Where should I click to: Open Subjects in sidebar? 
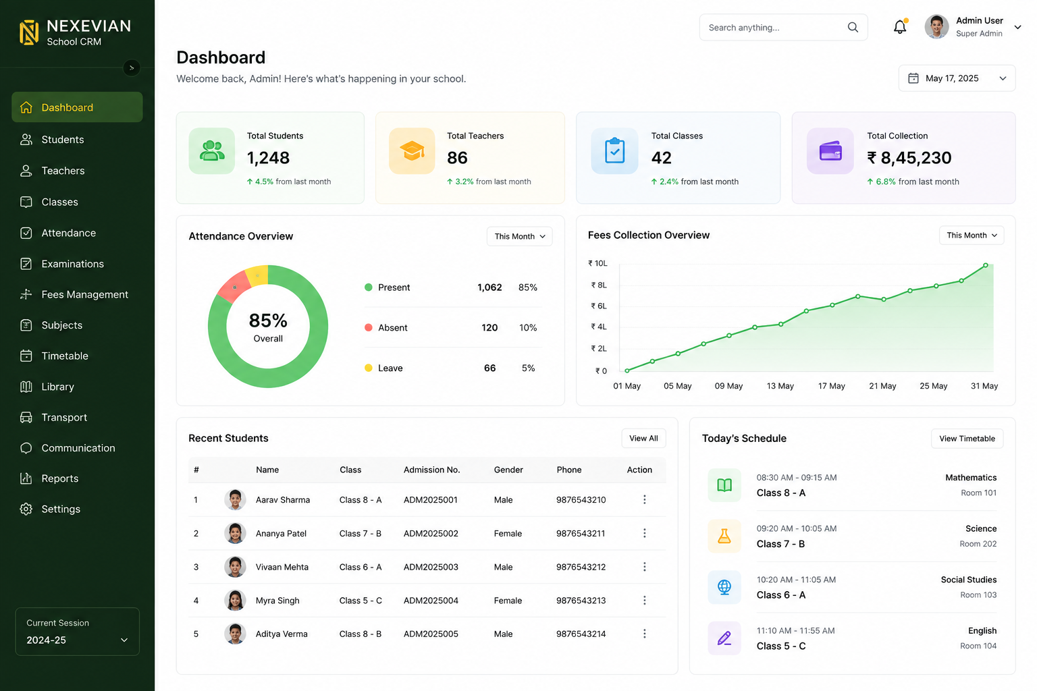point(77,325)
